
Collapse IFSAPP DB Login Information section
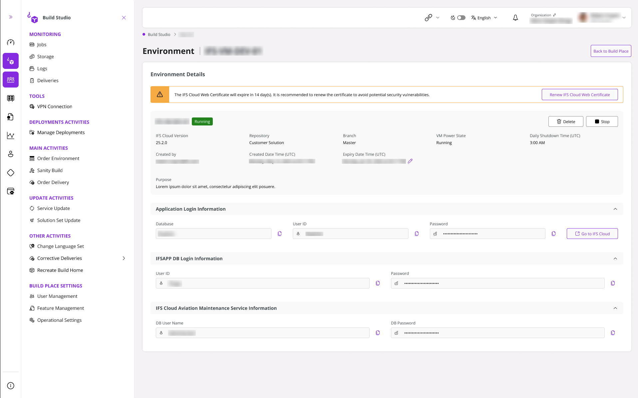tap(615, 259)
